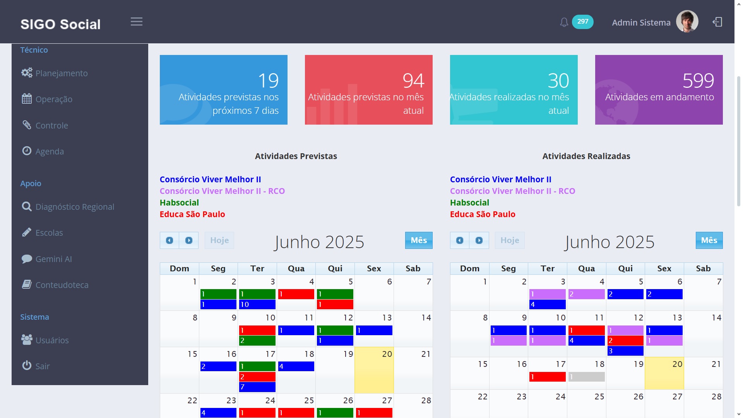Go to previous month in Atividades Previstas

coord(169,240)
